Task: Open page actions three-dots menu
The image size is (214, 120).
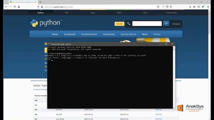Action: click(164, 7)
